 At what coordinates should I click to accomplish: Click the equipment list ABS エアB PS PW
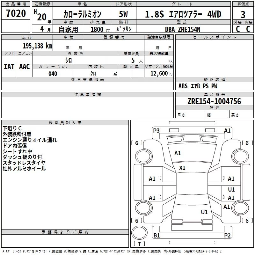pos(198,86)
